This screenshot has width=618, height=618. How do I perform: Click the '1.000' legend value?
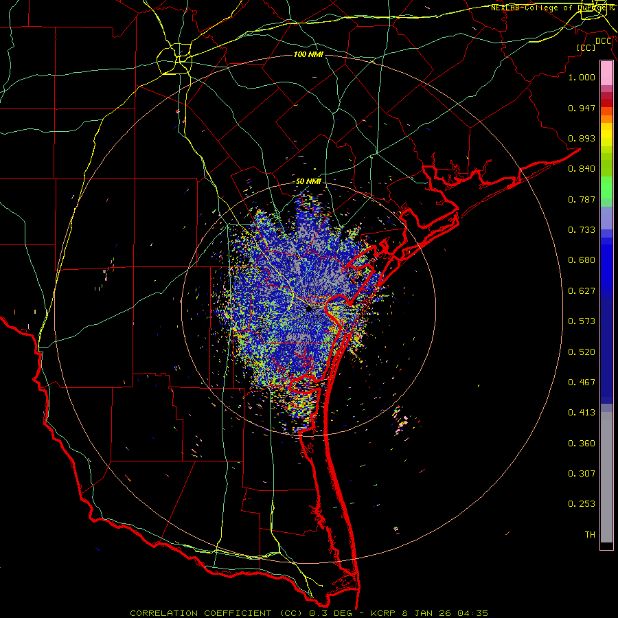point(582,77)
